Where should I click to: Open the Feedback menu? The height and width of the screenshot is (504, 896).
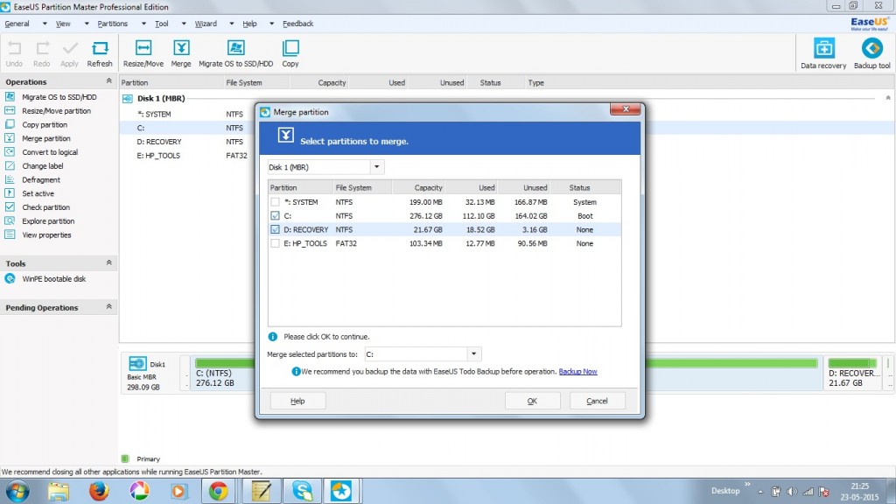pos(297,24)
